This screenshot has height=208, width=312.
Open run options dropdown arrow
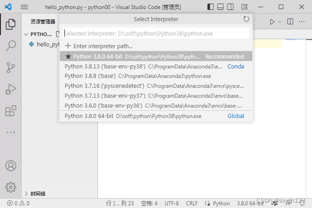[280, 22]
